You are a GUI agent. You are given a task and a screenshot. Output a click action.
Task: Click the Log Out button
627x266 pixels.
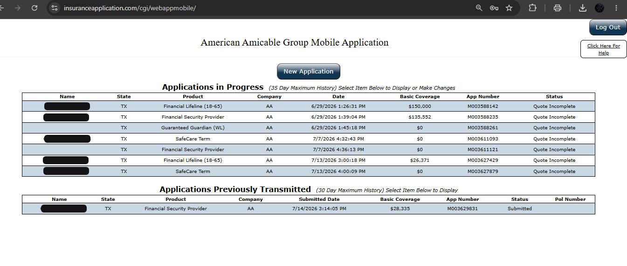click(x=608, y=27)
